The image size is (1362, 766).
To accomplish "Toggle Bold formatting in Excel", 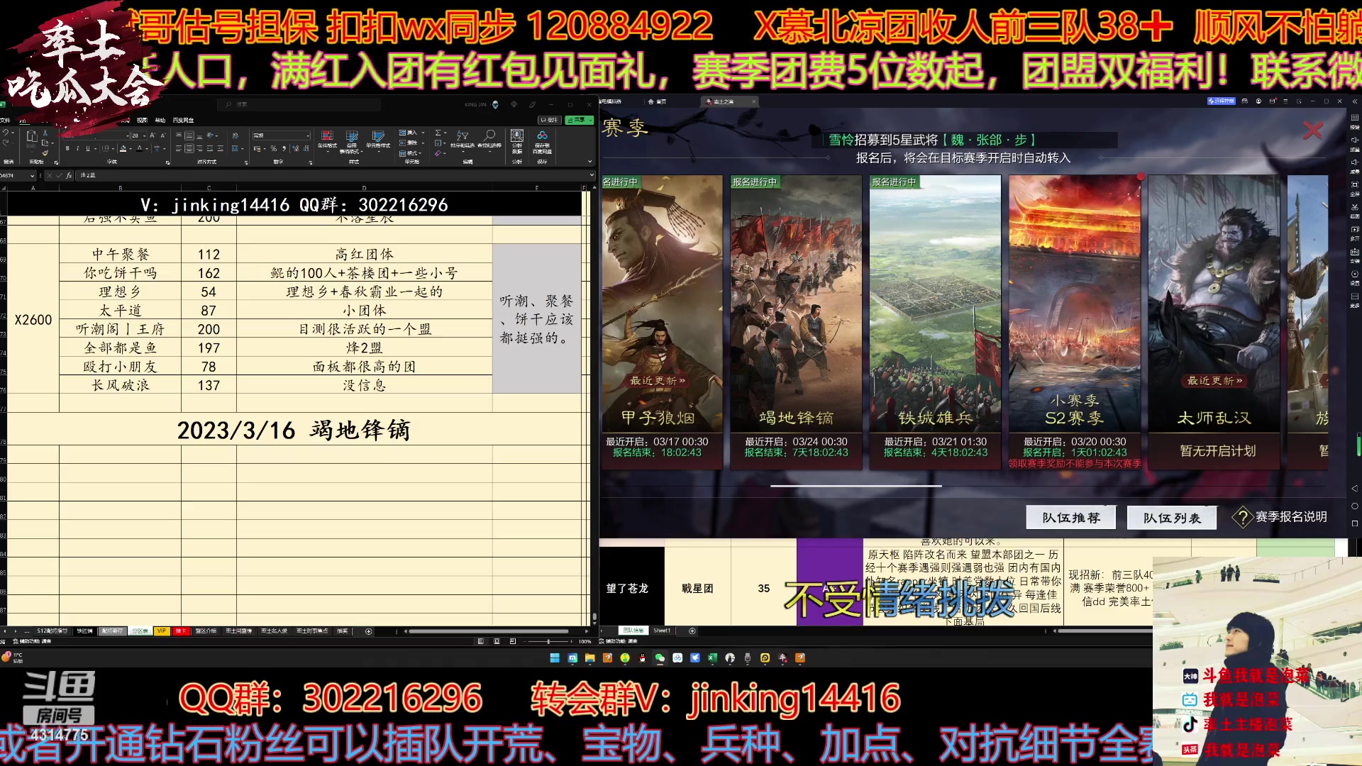I will point(67,148).
